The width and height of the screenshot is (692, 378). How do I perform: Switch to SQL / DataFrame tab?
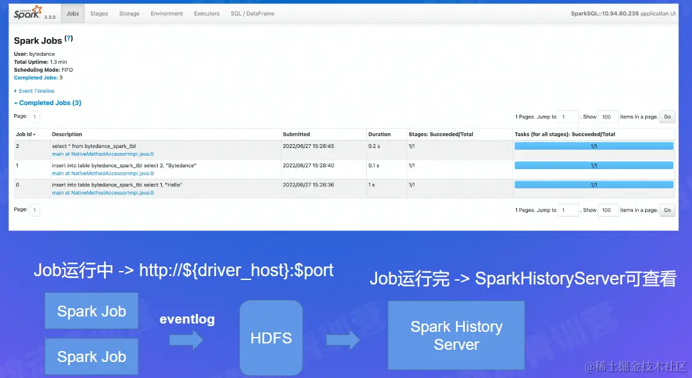coord(253,13)
